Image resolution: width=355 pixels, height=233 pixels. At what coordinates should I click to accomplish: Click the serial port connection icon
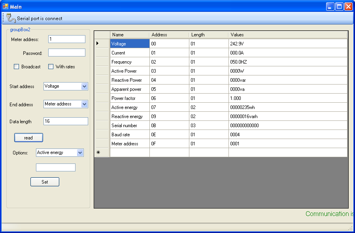coord(11,18)
